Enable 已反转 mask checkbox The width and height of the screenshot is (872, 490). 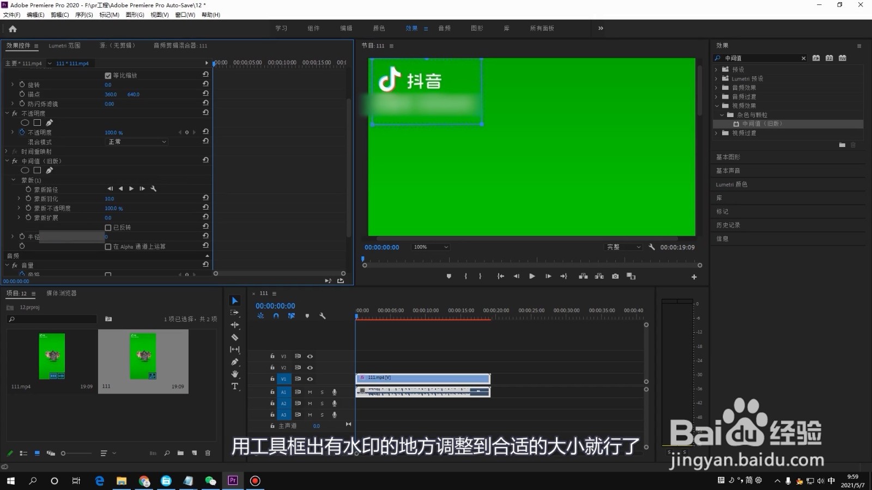click(x=108, y=228)
